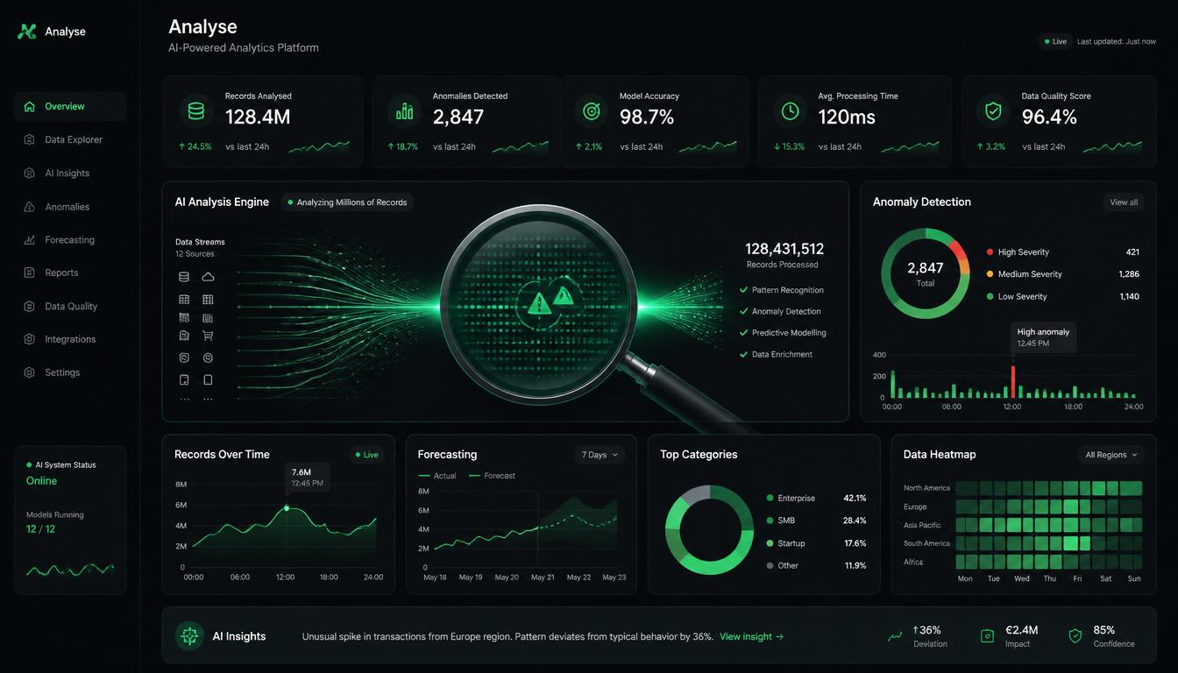Toggle the Data Enrichment checkmark
1178x673 pixels.
(743, 354)
